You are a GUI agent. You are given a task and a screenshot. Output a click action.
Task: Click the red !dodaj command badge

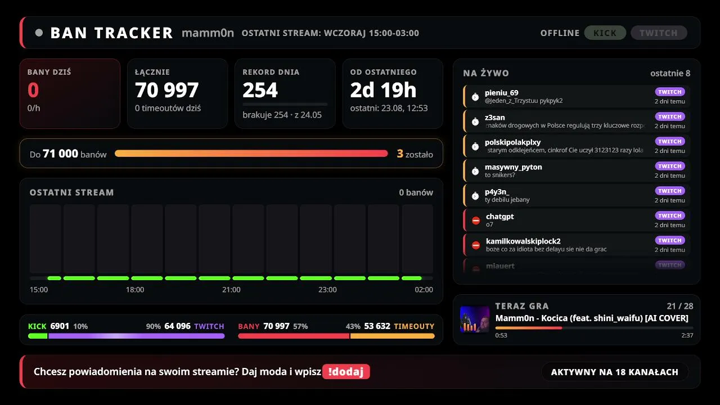pos(346,372)
